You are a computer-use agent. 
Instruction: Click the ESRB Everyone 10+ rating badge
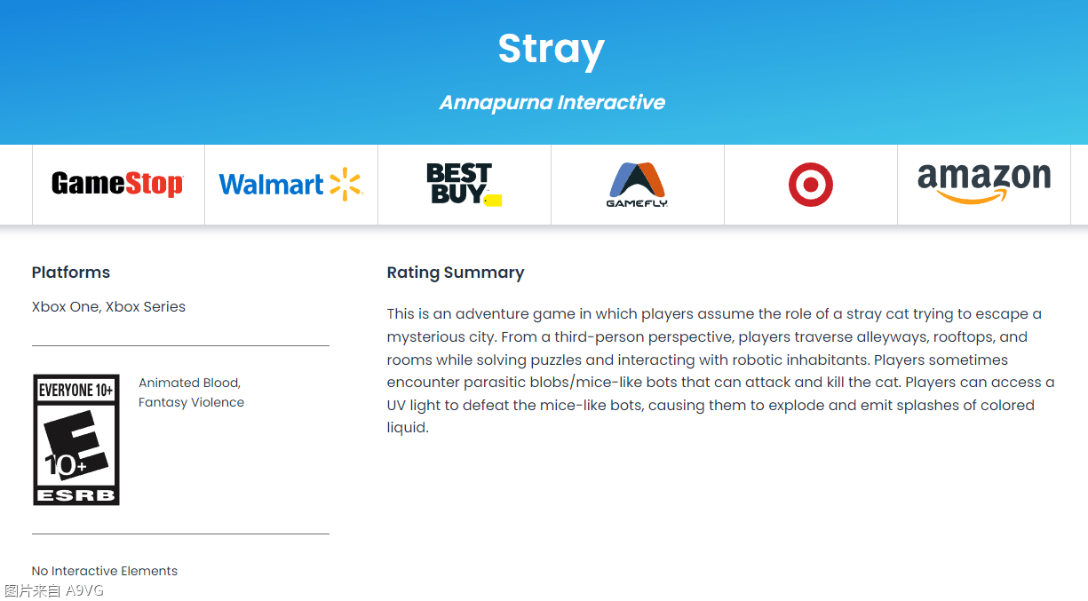(x=76, y=439)
